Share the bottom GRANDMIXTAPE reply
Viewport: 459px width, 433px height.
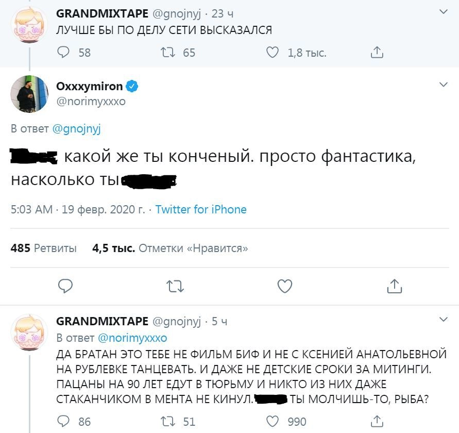377,421
